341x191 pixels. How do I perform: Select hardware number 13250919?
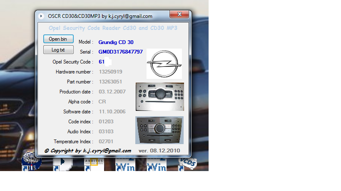pyautogui.click(x=110, y=72)
